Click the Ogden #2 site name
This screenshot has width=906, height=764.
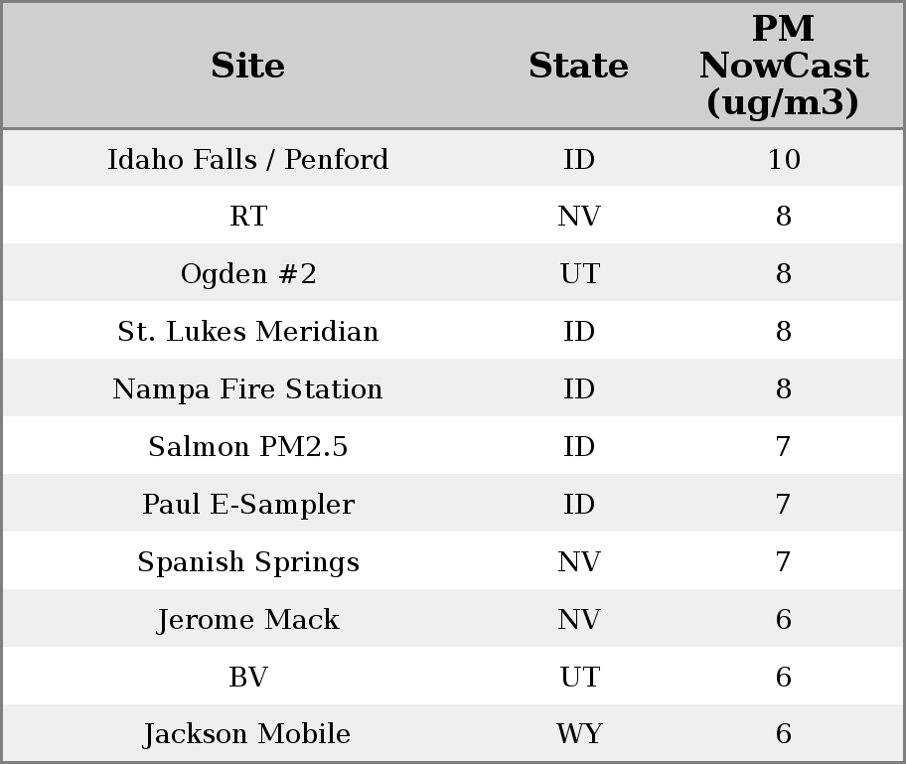click(248, 274)
